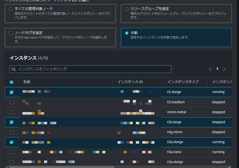This screenshot has height=168, width=239.
Task: Uncheck the running t3a.xlarge instance
Action: (12, 142)
